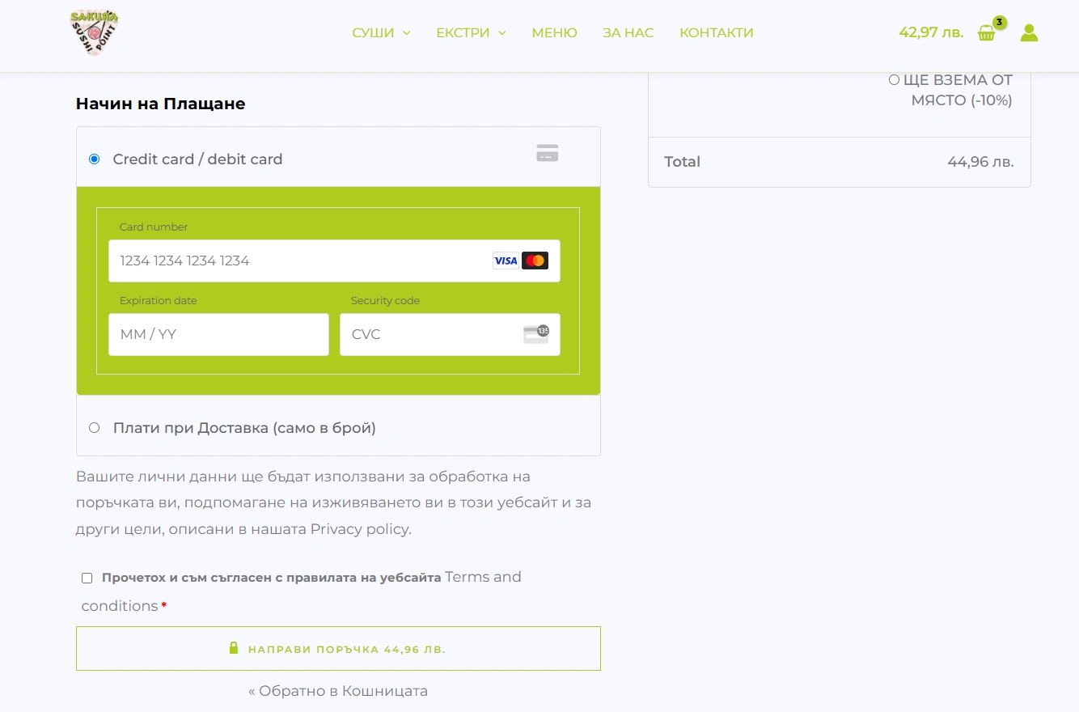The image size is (1079, 712).
Task: Click the Visa logo in card field
Action: pyautogui.click(x=506, y=261)
